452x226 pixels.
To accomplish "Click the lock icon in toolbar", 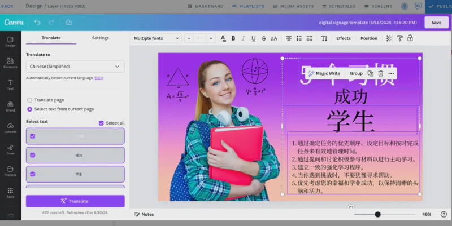I will [x=410, y=38].
